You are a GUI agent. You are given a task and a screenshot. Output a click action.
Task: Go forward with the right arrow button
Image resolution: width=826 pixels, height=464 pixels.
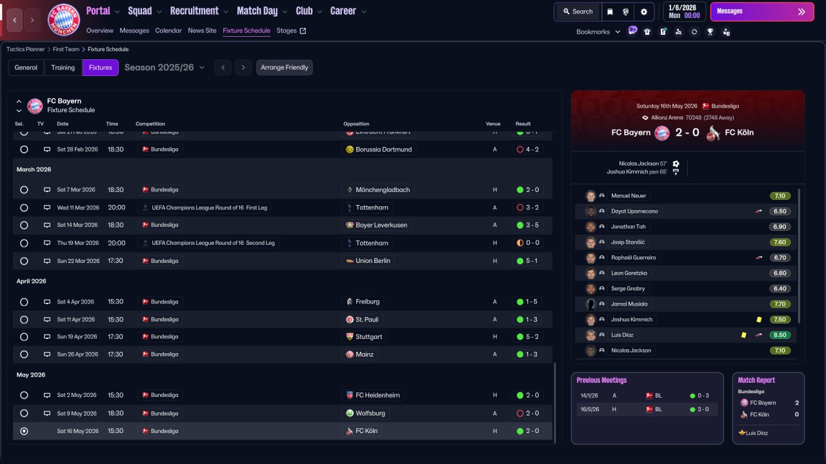33,20
